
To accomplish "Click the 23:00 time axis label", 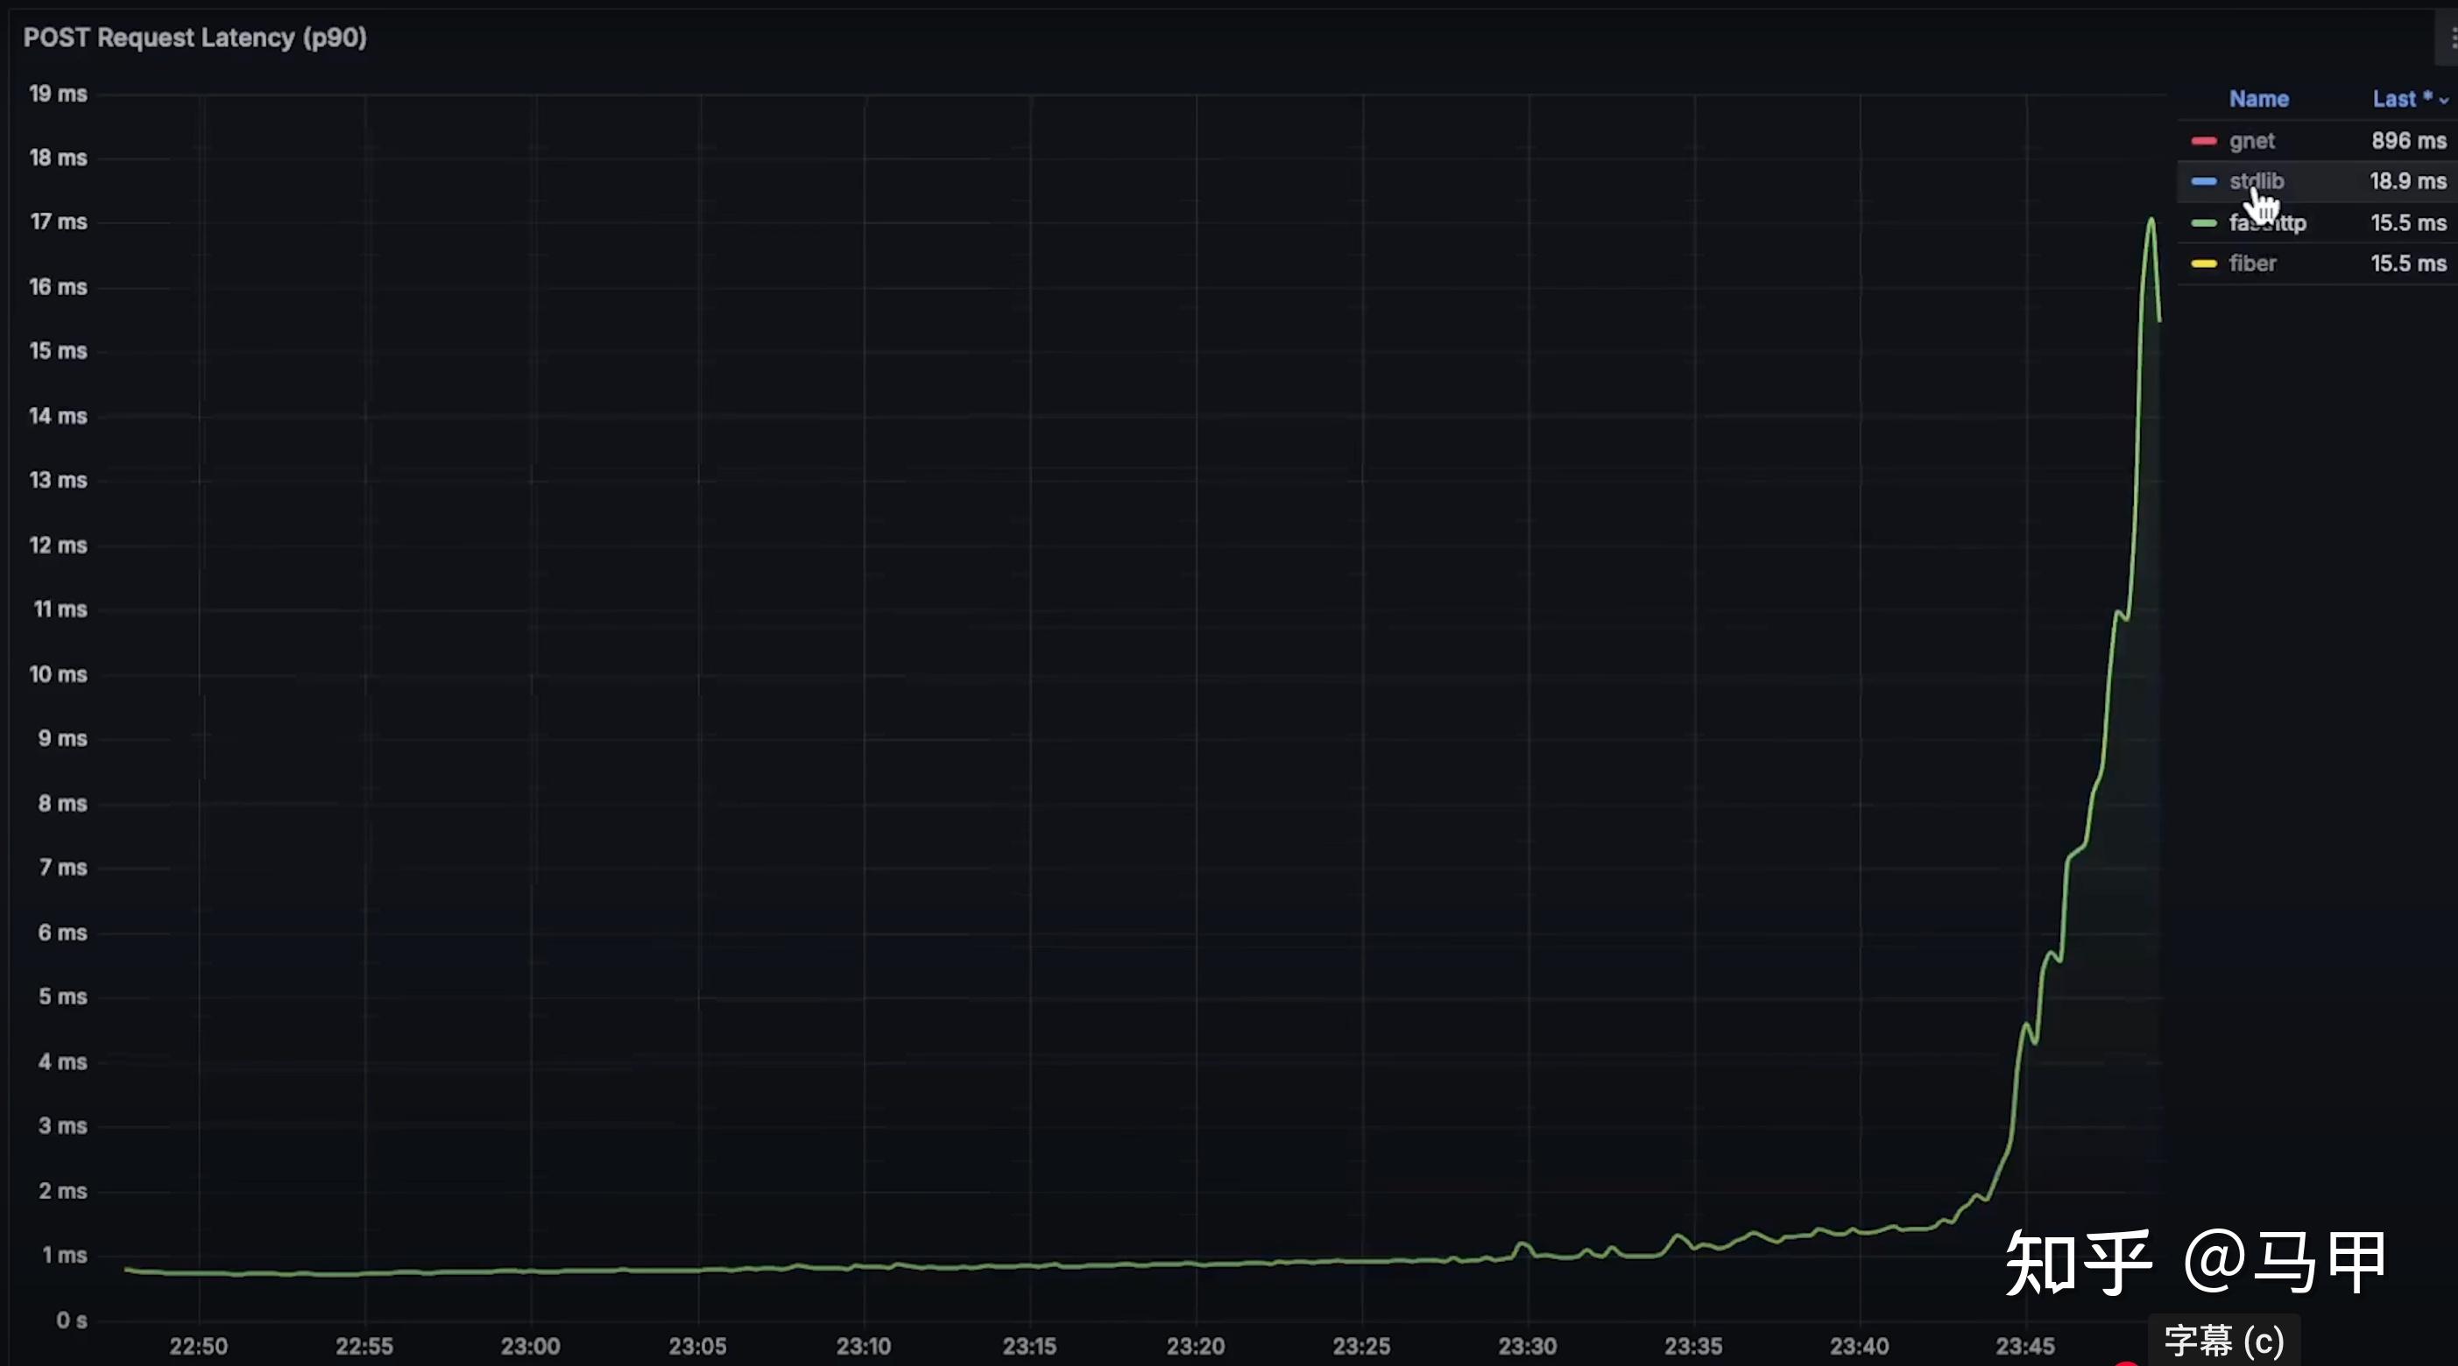I will point(531,1346).
